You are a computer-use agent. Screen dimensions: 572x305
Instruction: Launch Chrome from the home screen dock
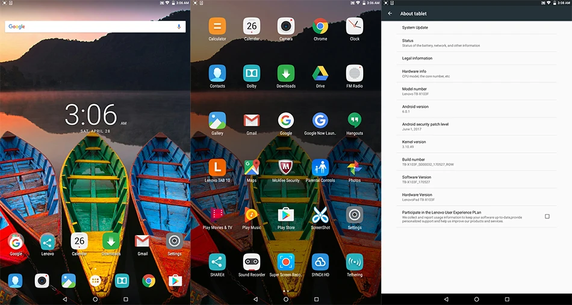[149, 280]
